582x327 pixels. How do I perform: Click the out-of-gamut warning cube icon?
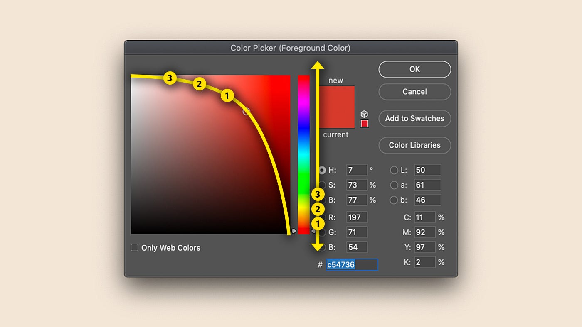[x=364, y=114]
